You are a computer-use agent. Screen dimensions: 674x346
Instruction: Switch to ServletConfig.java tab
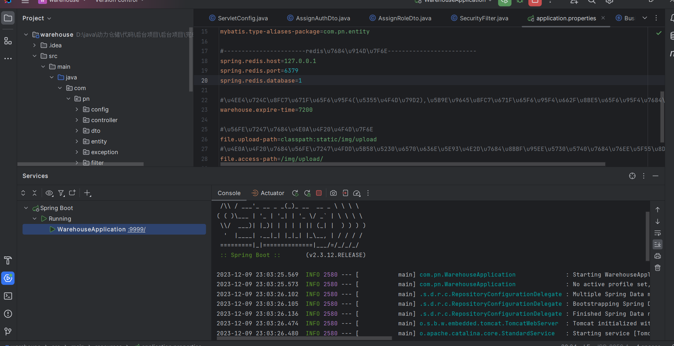[x=238, y=18]
